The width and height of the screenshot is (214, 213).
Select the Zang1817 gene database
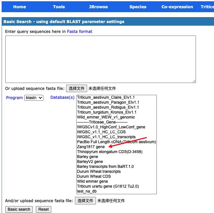click(x=116, y=147)
